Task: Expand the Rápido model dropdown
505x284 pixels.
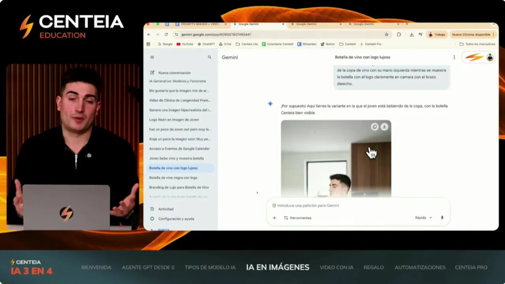Action: coord(423,218)
